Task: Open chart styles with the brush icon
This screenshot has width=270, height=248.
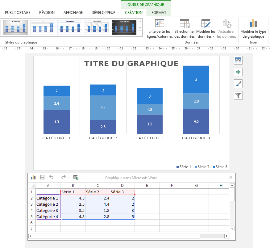Action: pyautogui.click(x=238, y=84)
